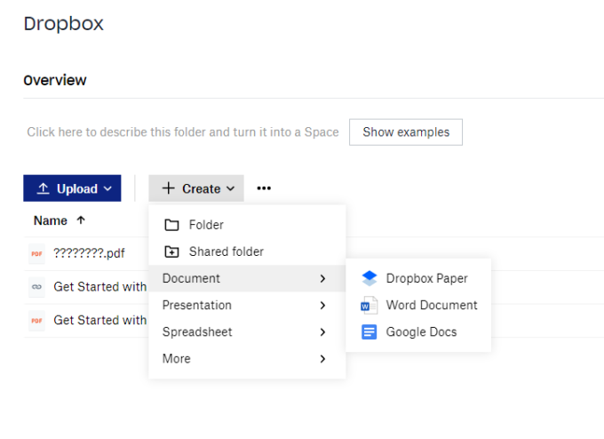Image resolution: width=604 pixels, height=439 pixels.
Task: Click the link icon beside second file row
Action: click(x=36, y=287)
